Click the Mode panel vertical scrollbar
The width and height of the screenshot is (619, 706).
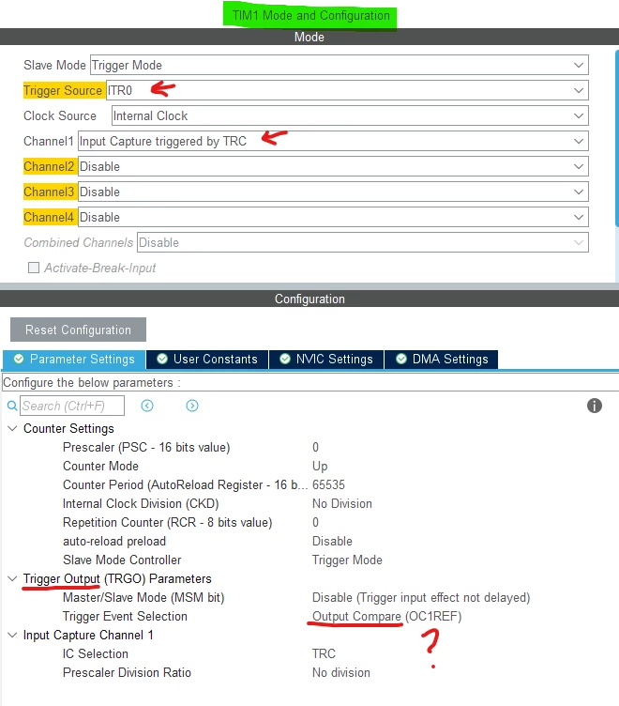pyautogui.click(x=617, y=139)
